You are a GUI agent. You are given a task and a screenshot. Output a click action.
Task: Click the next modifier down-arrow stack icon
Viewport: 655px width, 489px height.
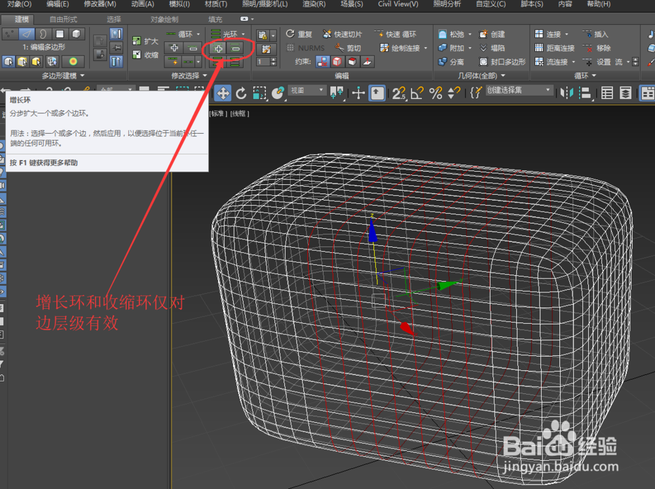pyautogui.click(x=100, y=54)
